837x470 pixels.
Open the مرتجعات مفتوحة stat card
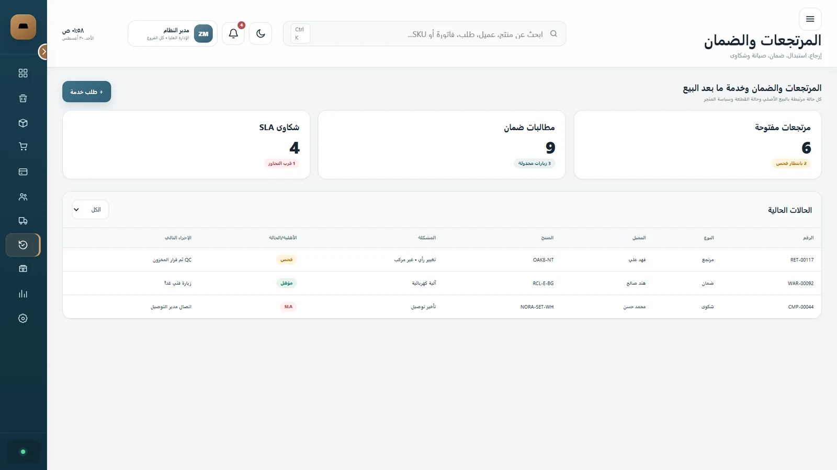697,145
